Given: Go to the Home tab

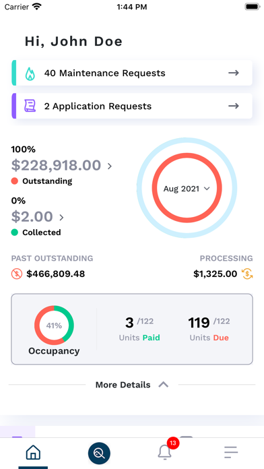Looking at the screenshot, I should pyautogui.click(x=33, y=453).
